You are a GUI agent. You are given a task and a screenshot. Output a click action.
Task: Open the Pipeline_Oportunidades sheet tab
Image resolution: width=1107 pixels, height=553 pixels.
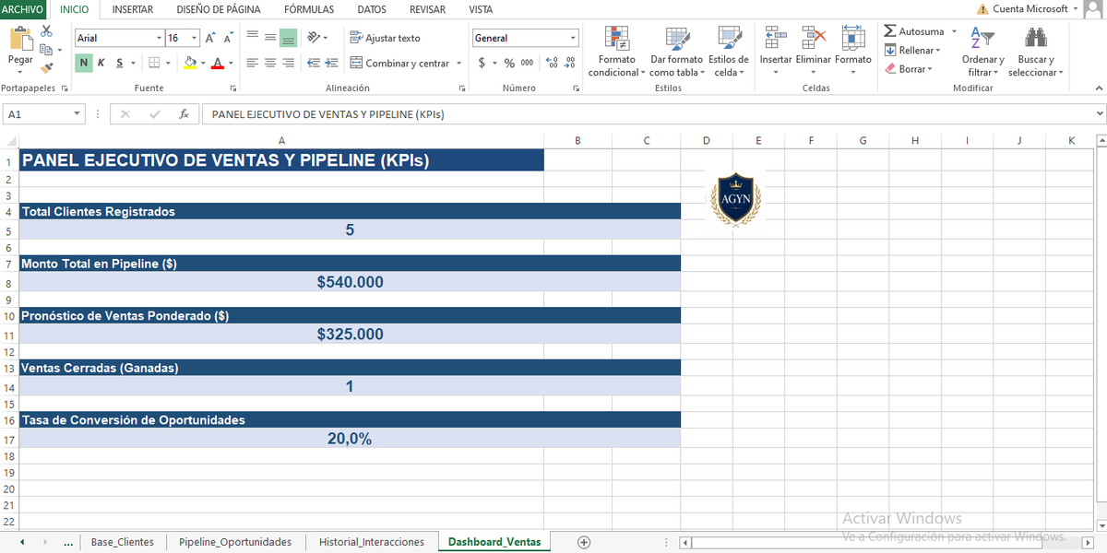click(x=235, y=542)
